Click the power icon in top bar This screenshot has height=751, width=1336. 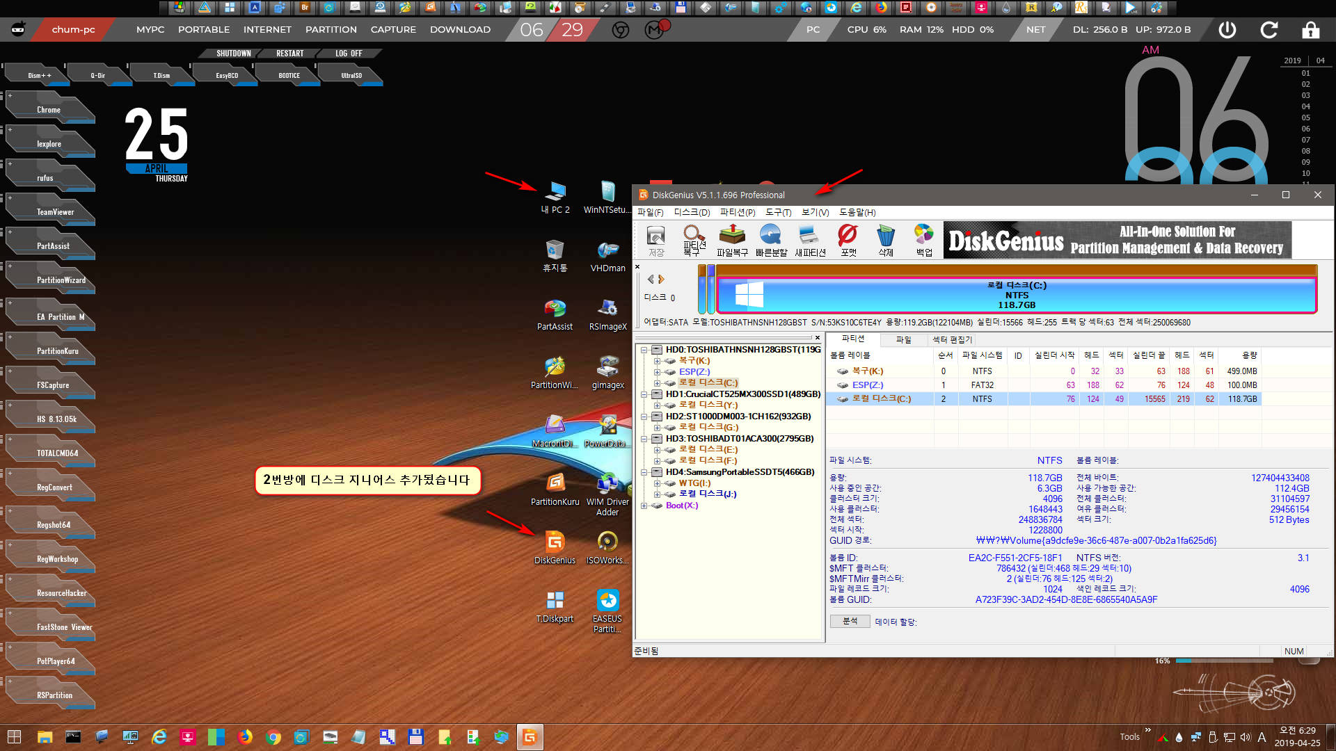pos(1227,30)
